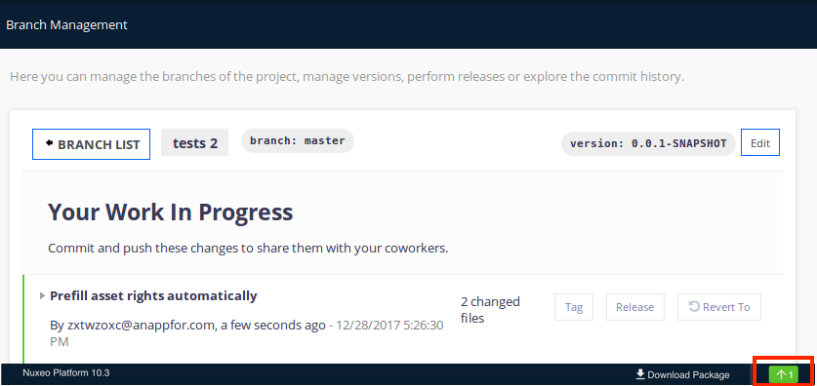Click the Revert To circular arrow icon
The height and width of the screenshot is (386, 817).
point(694,306)
